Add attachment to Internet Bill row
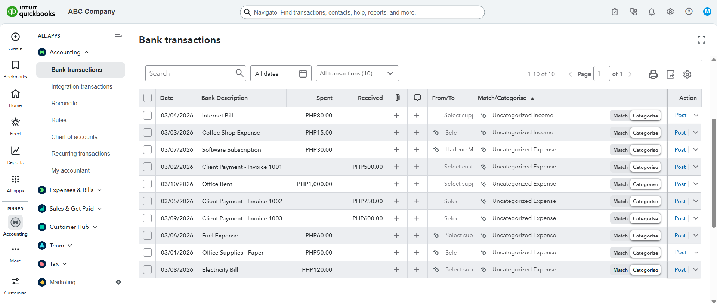The height and width of the screenshot is (303, 717). 396,116
